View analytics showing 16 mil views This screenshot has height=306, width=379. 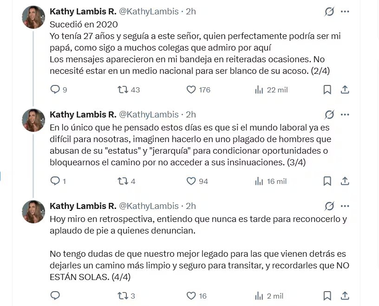(259, 181)
